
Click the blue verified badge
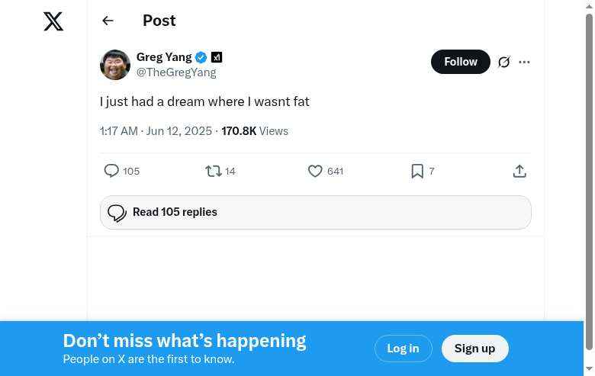coord(201,57)
